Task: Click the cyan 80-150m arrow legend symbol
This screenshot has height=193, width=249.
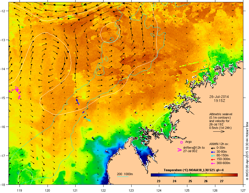Action: click(x=213, y=156)
